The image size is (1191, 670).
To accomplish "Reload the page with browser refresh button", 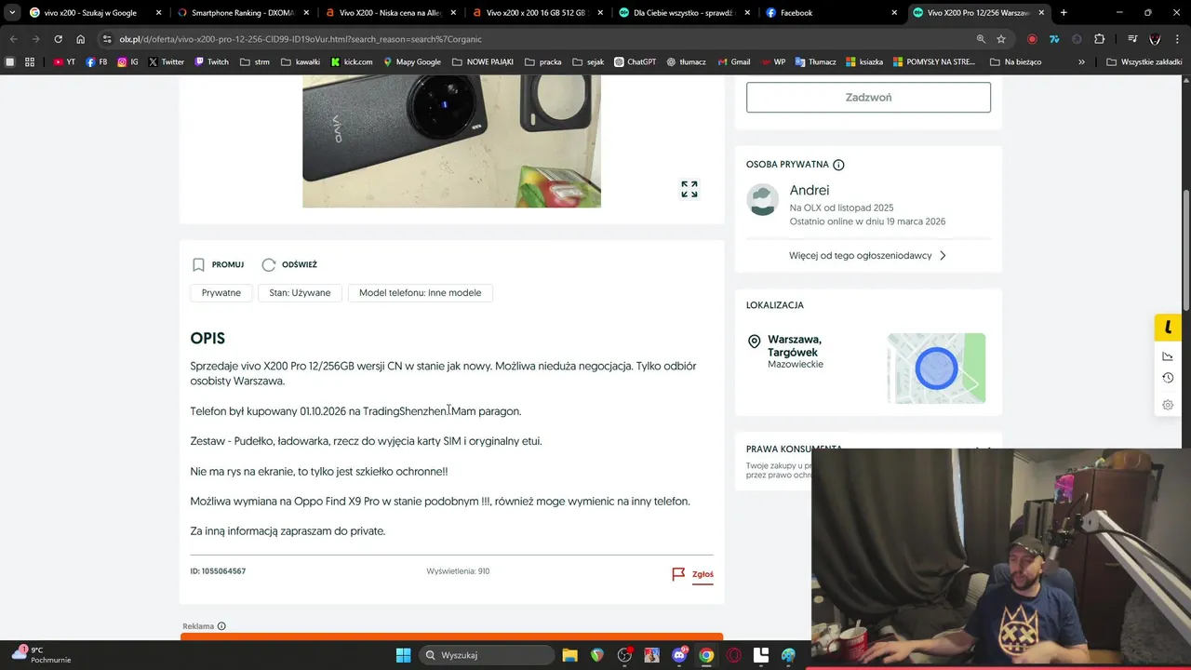I will point(58,39).
